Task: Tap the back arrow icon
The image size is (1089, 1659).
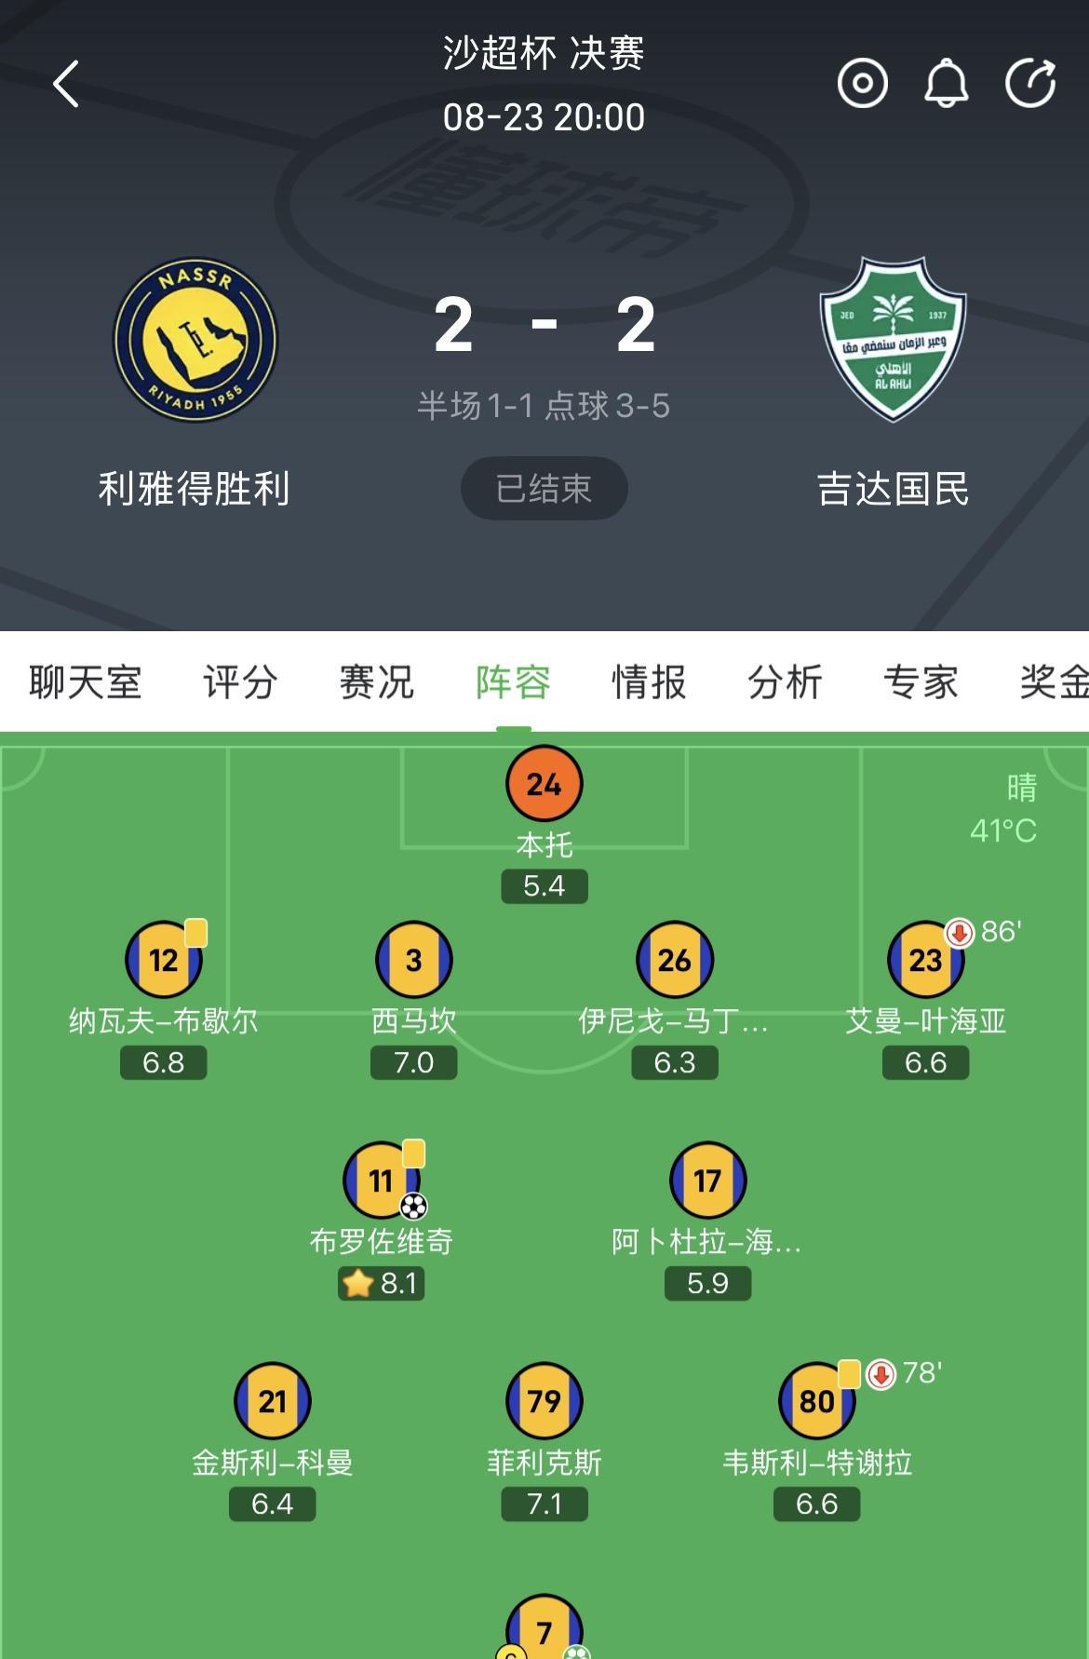Action: coord(66,84)
